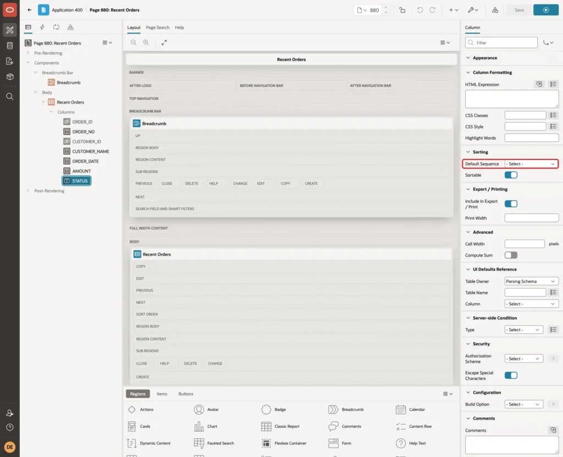
Task: Open Comments field in code editor
Action: click(x=553, y=430)
